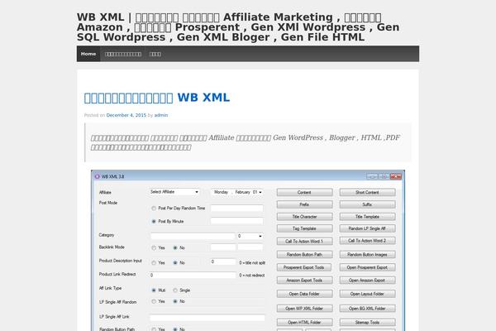
Task: Open the Home navigation item
Action: point(88,54)
